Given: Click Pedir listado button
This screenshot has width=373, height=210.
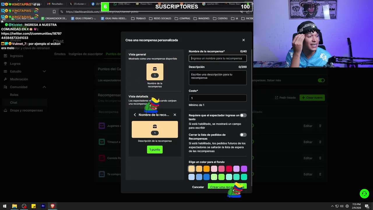Looking at the screenshot, I should click(285, 98).
